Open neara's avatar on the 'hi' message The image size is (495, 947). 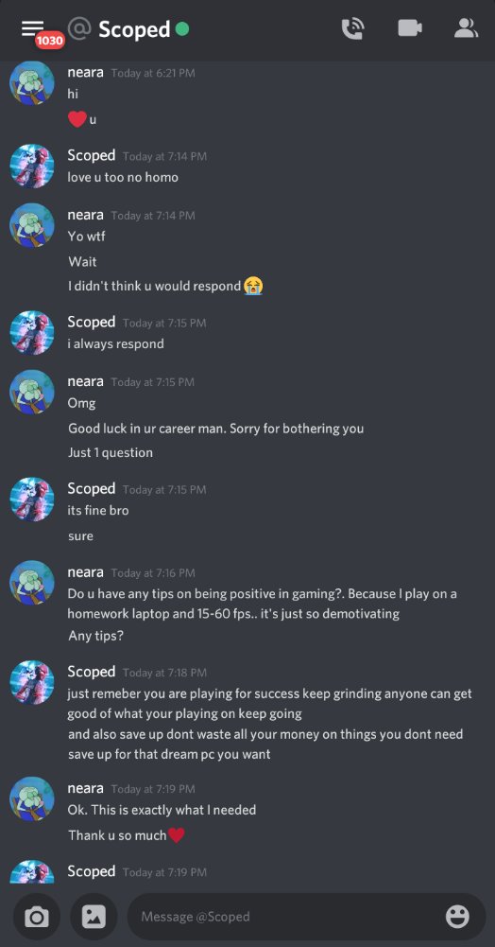(x=32, y=83)
